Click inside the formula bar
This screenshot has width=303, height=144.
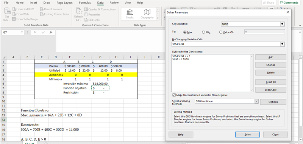(x=110, y=41)
